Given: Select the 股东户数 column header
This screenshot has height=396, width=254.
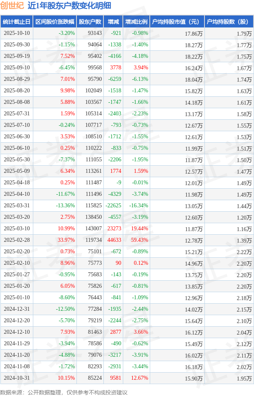Looking at the screenshot, I should pyautogui.click(x=90, y=21).
